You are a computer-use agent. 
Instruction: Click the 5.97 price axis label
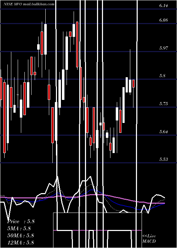pyautogui.click(x=164, y=48)
